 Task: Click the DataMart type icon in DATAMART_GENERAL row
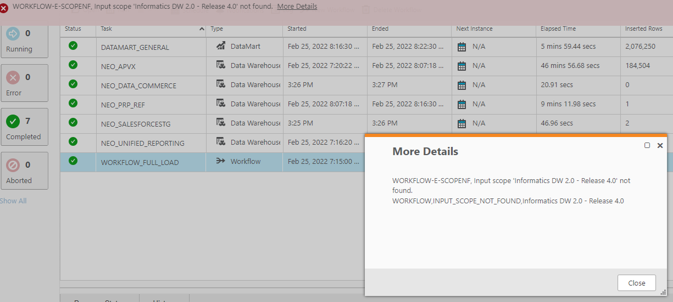pos(221,46)
